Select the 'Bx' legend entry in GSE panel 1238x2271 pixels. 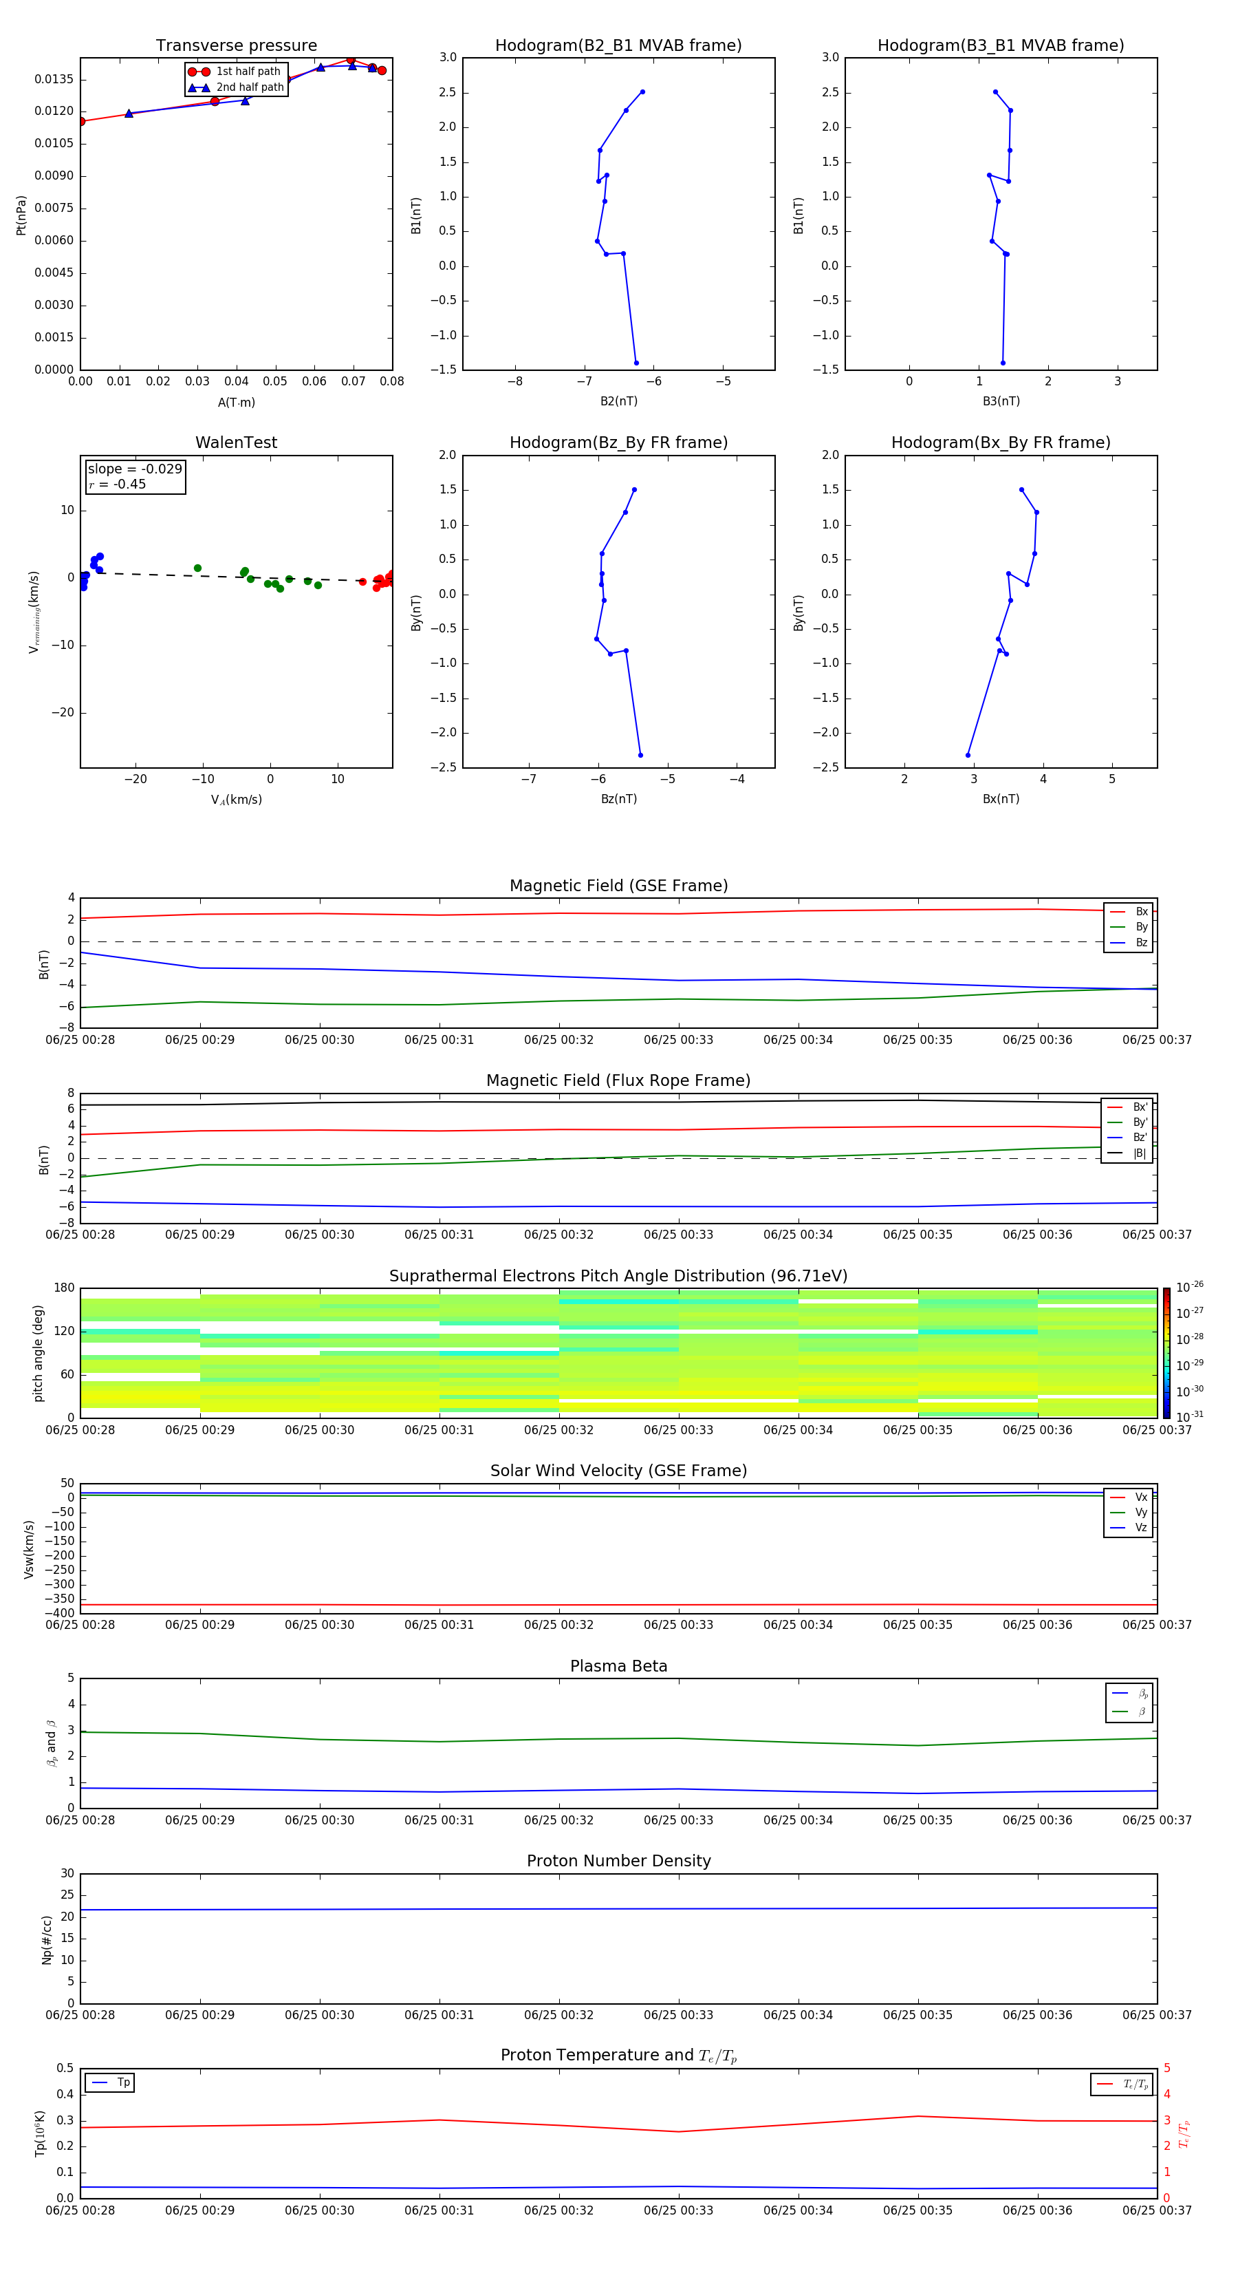tap(1129, 912)
